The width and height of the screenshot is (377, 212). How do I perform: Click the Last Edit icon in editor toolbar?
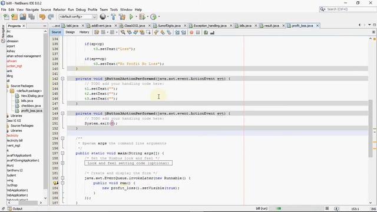point(97,32)
